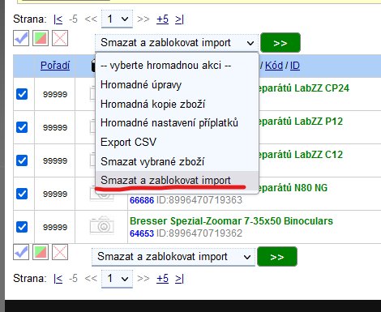The height and width of the screenshot is (312, 381).
Task: Click bottom select-all checkmark icon
Action: click(x=21, y=252)
